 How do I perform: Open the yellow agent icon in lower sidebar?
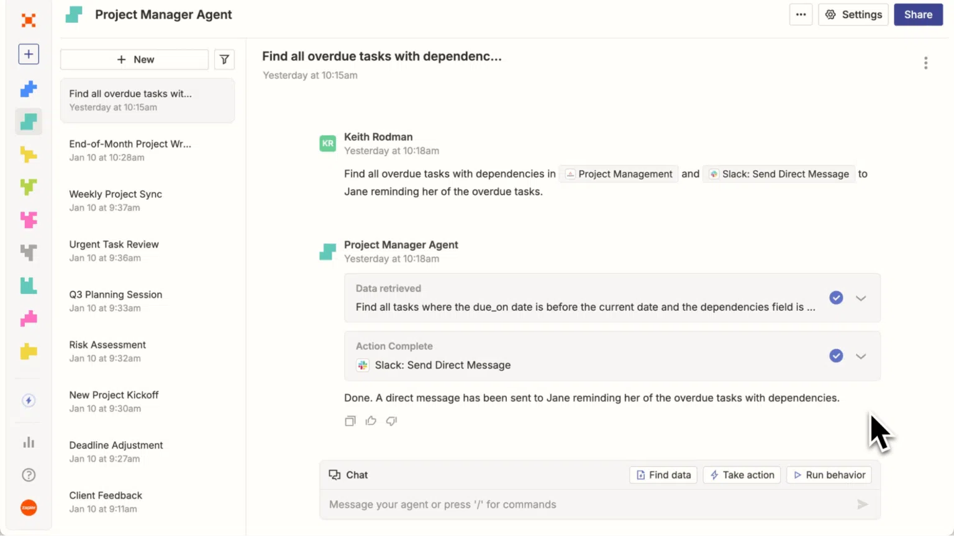pos(29,352)
